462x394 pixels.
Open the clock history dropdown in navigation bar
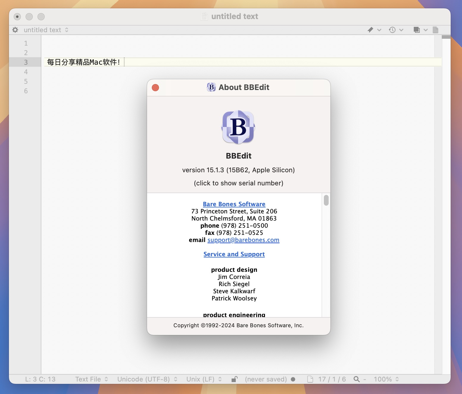(x=396, y=30)
